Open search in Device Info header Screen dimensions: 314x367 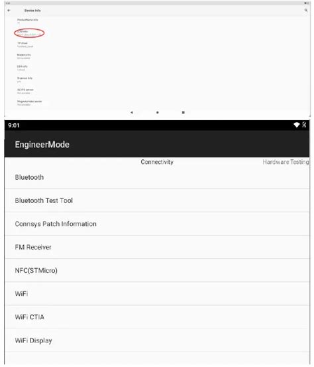coord(306,11)
